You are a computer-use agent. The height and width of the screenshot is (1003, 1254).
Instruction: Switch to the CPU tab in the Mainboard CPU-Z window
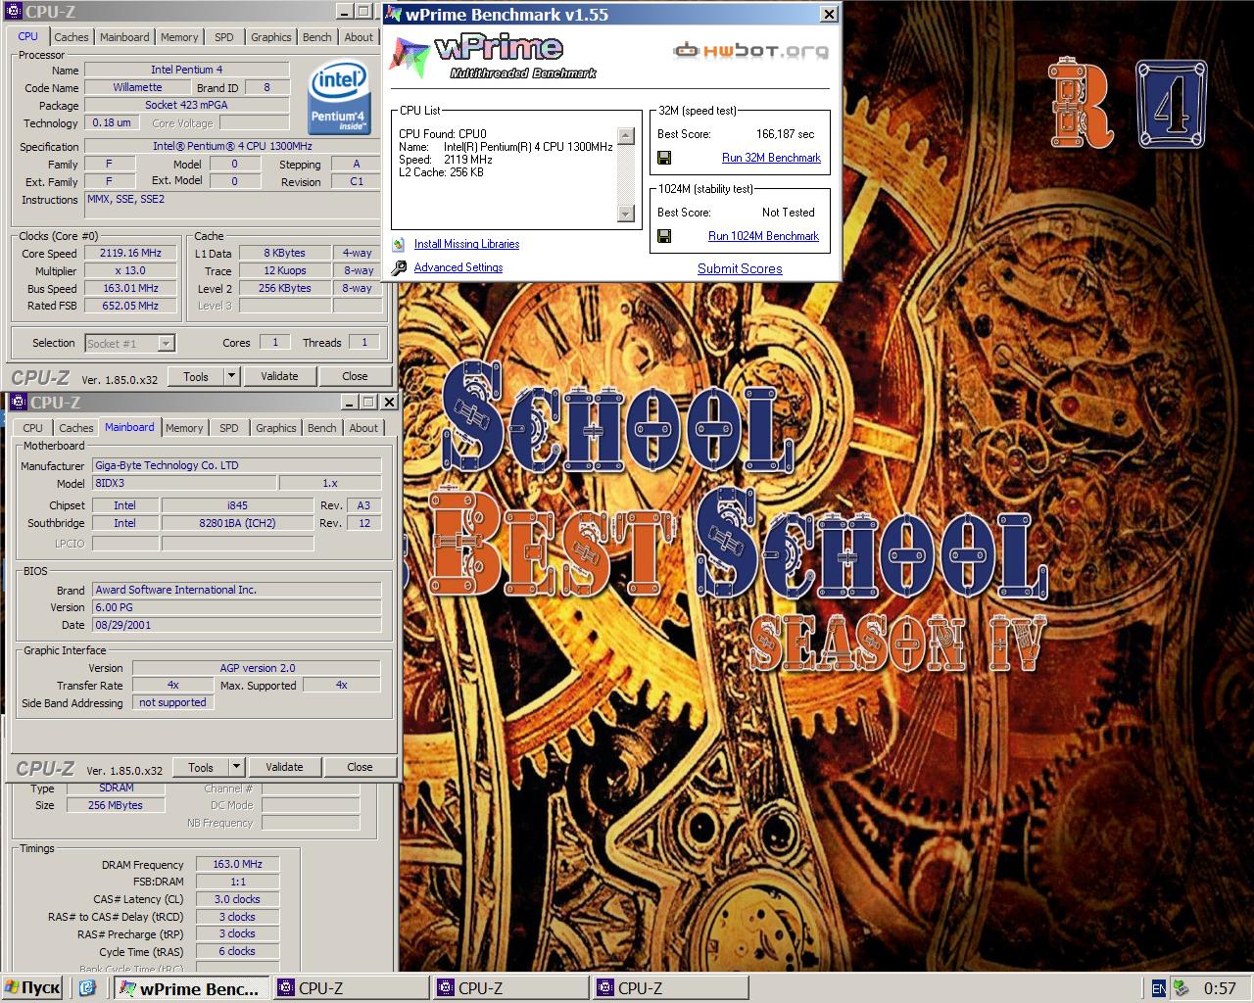pyautogui.click(x=32, y=428)
